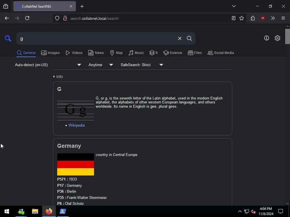
Task: Click the SearXNG magnifier logo
Action: pyautogui.click(x=8, y=38)
